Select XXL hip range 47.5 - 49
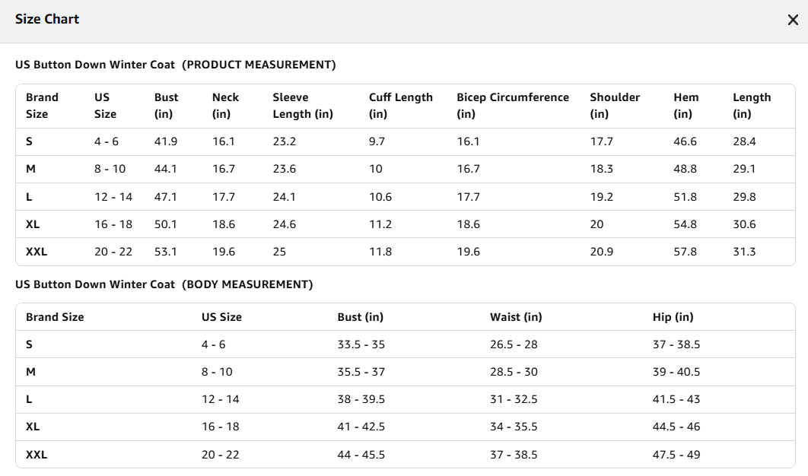This screenshot has height=476, width=808. point(676,455)
